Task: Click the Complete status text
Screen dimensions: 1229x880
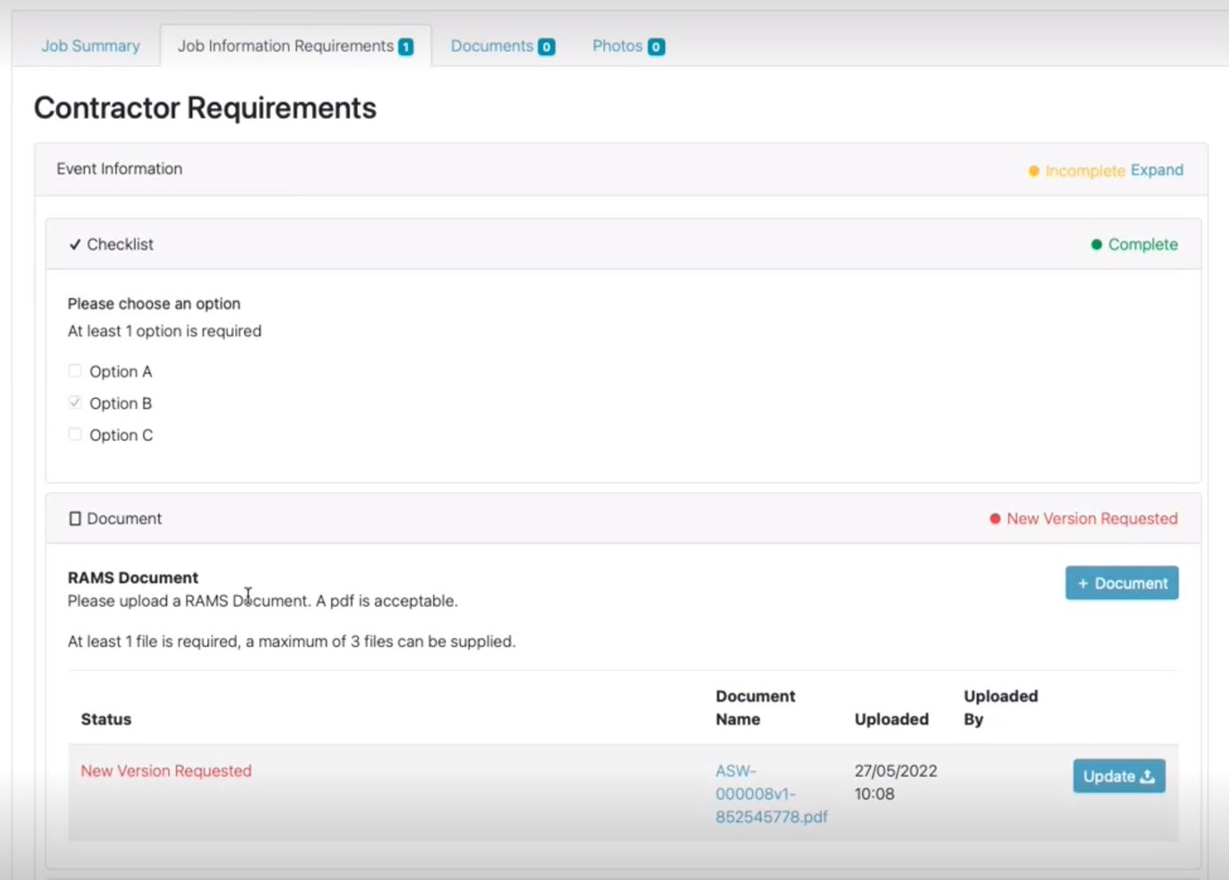Action: pyautogui.click(x=1142, y=245)
